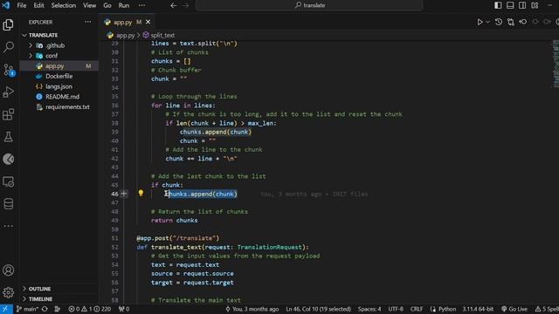
Task: Open remote window button in status bar
Action: pos(6,309)
